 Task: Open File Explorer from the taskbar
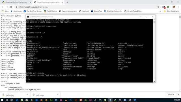[x=22, y=100]
